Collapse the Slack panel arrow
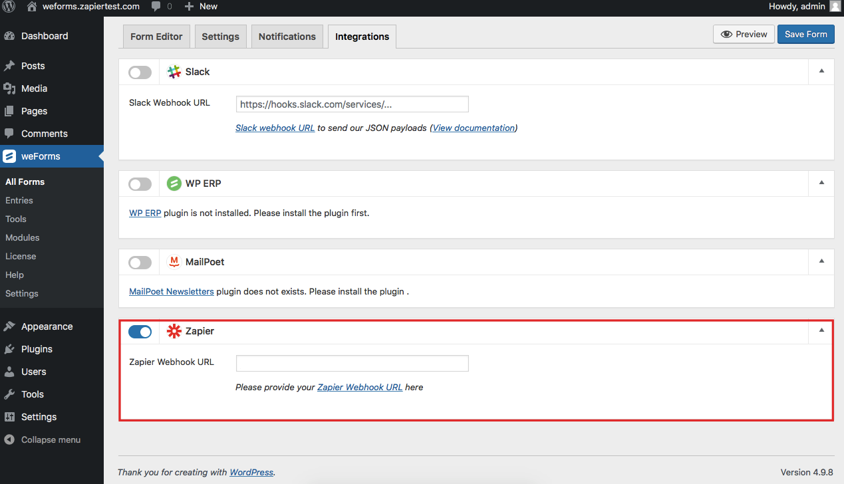Image resolution: width=844 pixels, height=484 pixels. (821, 71)
